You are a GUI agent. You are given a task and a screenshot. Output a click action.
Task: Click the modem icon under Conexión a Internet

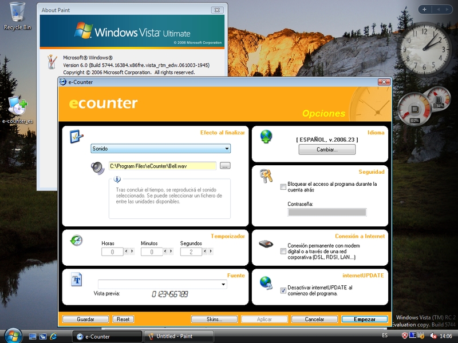pyautogui.click(x=266, y=244)
